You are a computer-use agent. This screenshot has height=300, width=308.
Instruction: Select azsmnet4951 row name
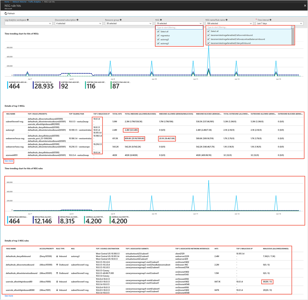(x=12, y=155)
